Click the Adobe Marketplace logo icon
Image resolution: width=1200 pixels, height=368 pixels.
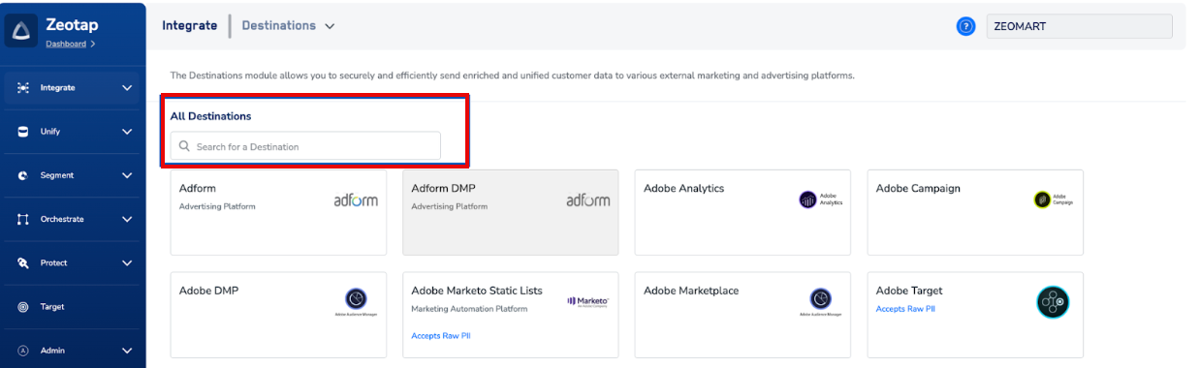(821, 302)
